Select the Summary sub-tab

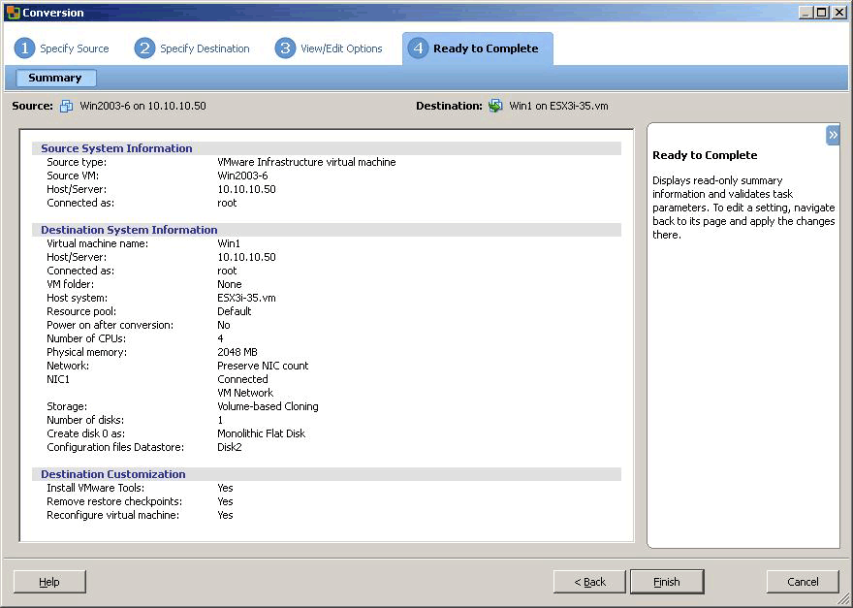[x=55, y=78]
